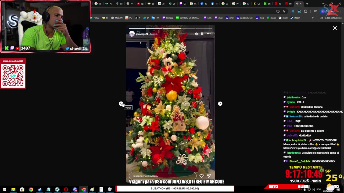Open the jonvlogs username link
Viewport: 344px width, 193px height.
[x=141, y=34]
